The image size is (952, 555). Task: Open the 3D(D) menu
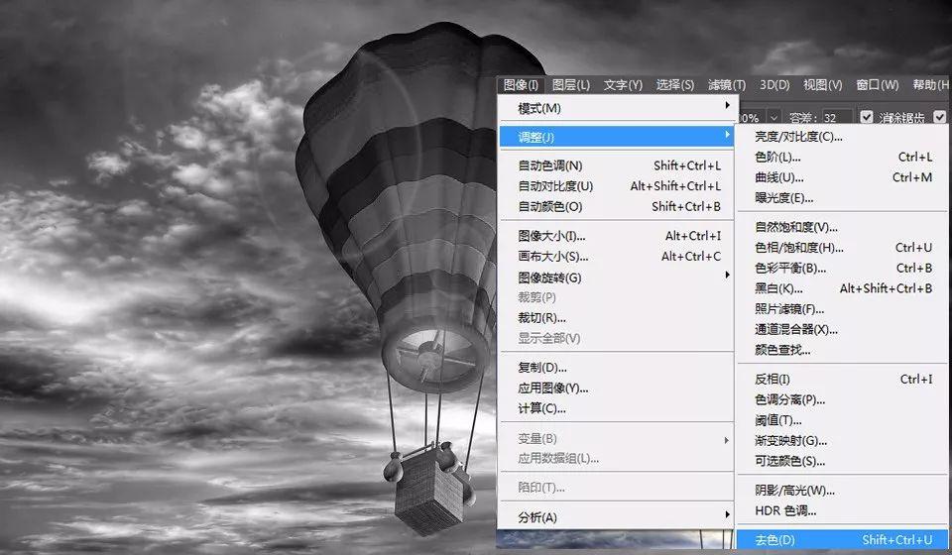click(774, 85)
